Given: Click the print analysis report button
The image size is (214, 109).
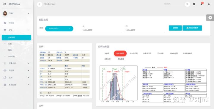Looking at the screenshot, I should tap(192, 28).
